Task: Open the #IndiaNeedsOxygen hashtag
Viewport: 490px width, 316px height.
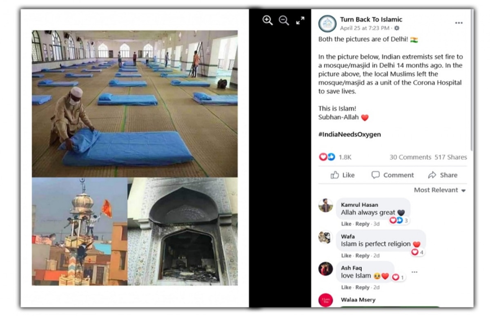Action: click(x=350, y=134)
